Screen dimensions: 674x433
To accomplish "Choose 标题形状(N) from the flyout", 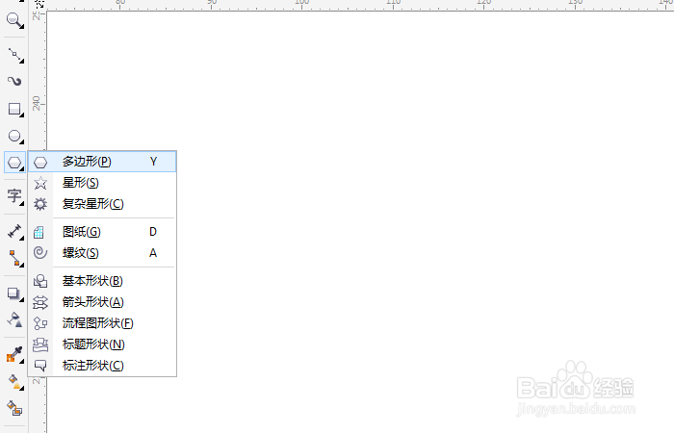I will tap(102, 344).
